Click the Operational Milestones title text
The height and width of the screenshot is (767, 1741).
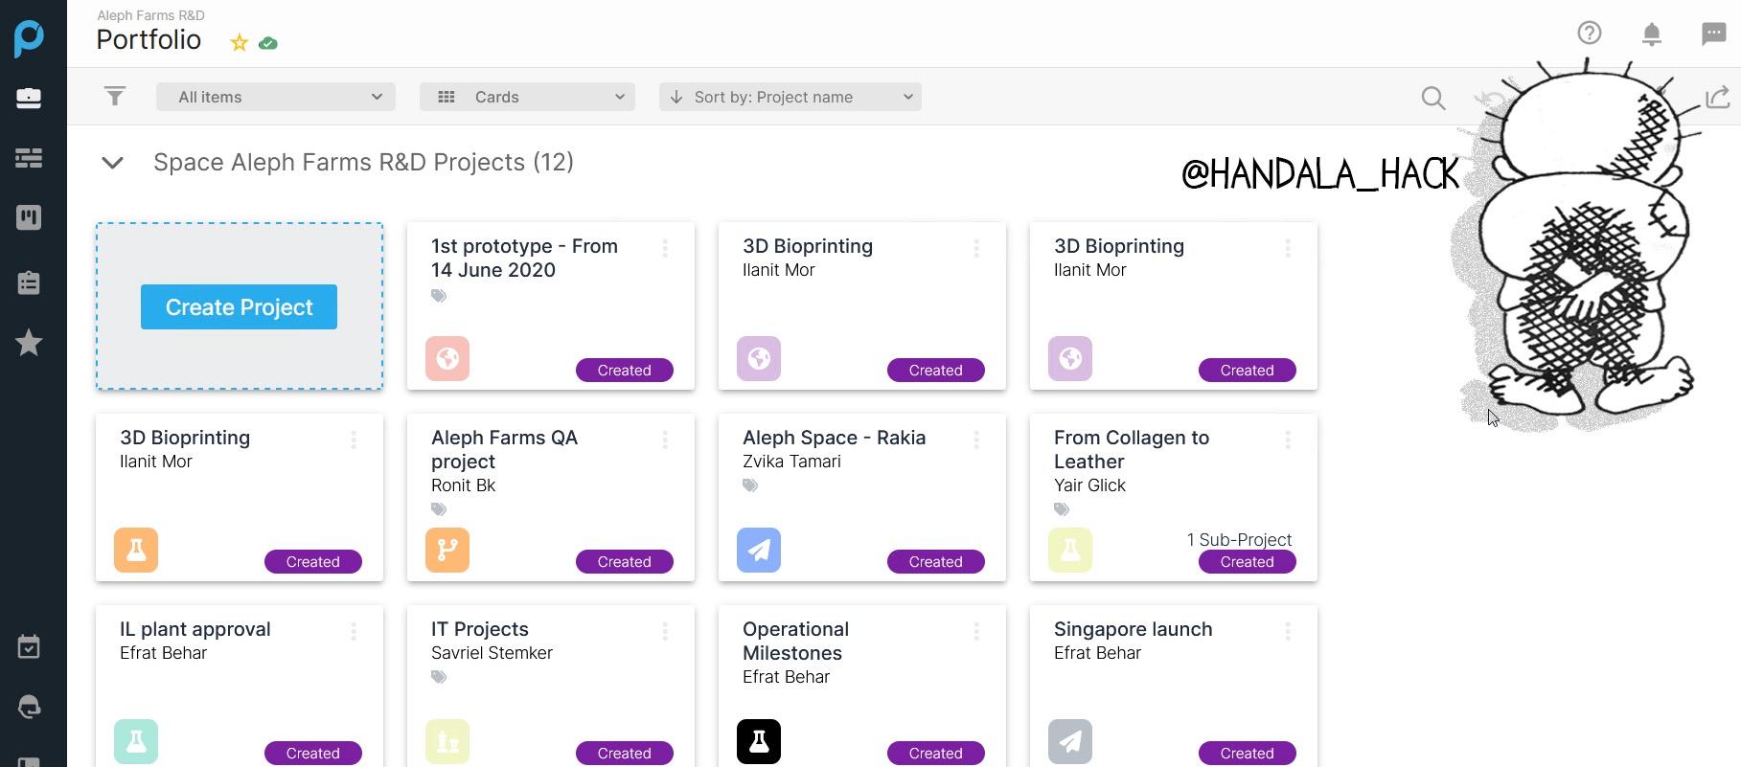pos(795,641)
